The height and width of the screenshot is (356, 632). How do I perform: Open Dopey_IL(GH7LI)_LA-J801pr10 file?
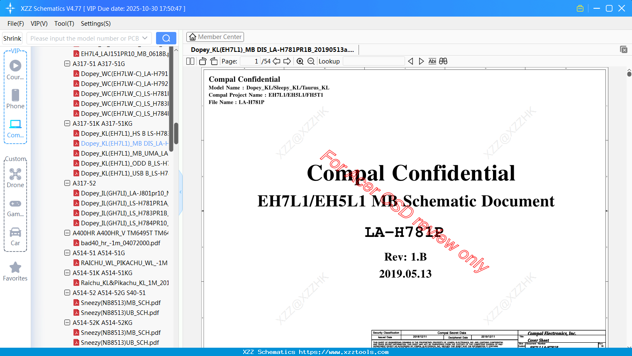click(124, 193)
